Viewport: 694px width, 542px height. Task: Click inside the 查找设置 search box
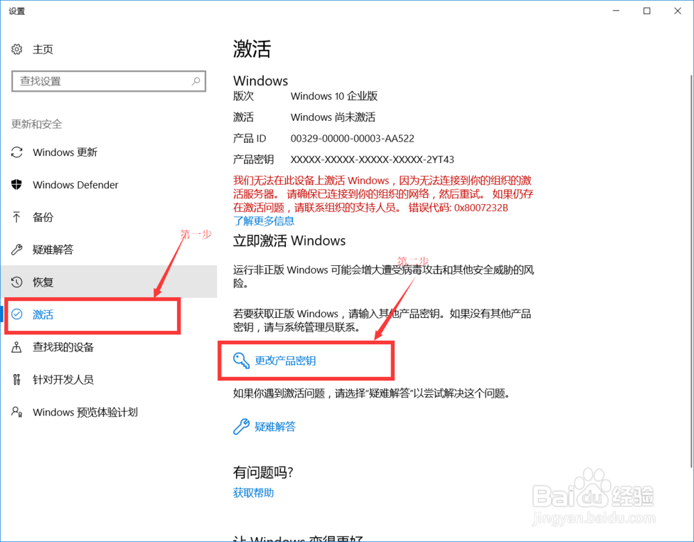coord(109,81)
